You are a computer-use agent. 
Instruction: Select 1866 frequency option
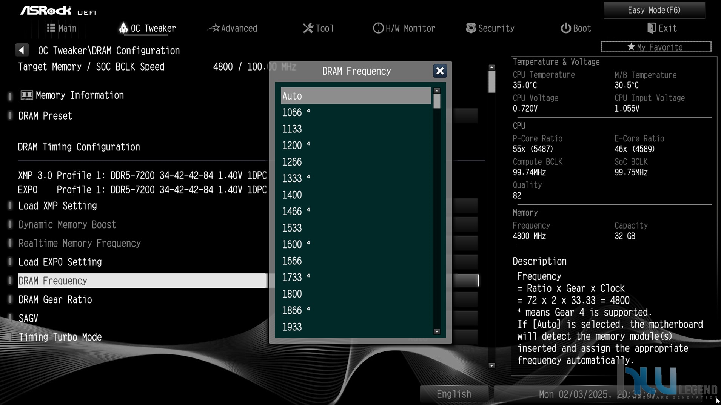[x=356, y=310]
